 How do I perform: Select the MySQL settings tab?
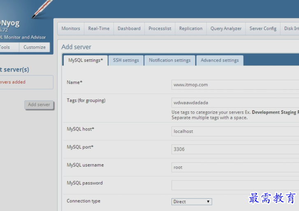pos(86,60)
